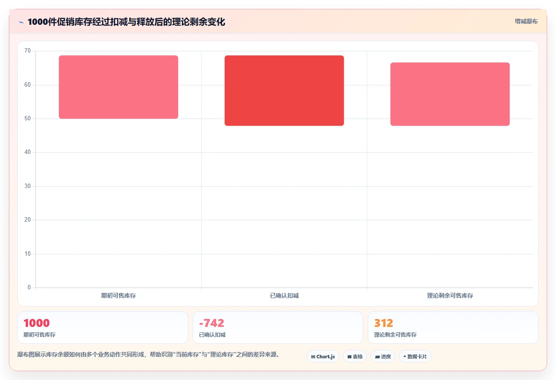Viewport: 556px width, 380px height.
Task: Click 理论剩余可售库存 x-axis label
Action: [x=450, y=296]
